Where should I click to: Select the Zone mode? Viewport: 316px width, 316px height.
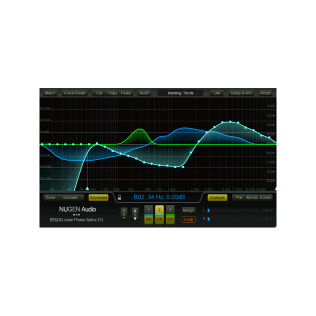coord(51,197)
